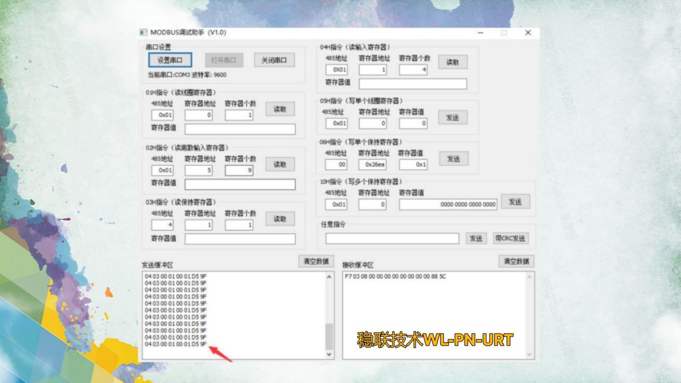Click 读取 button in 02H指令 section

coord(280,164)
